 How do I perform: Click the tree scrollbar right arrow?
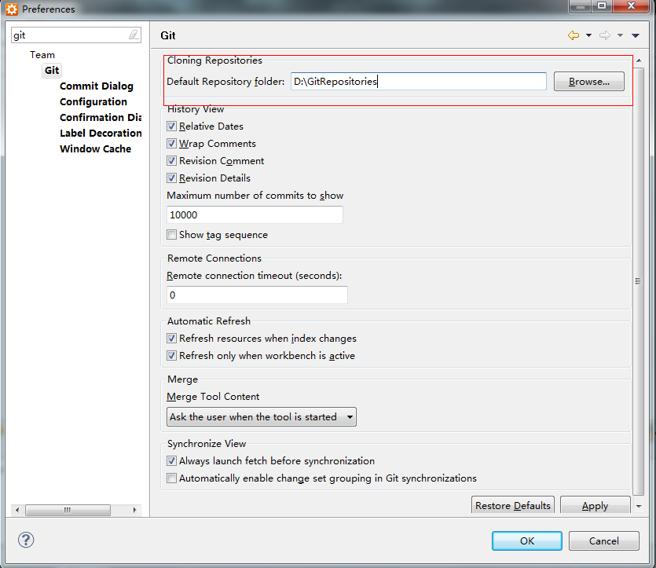(x=134, y=510)
